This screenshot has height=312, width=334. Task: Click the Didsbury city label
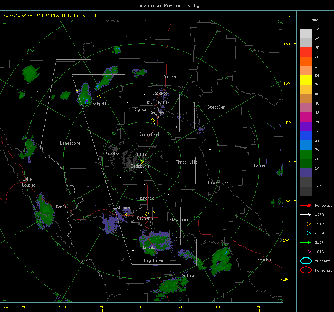tap(140, 166)
